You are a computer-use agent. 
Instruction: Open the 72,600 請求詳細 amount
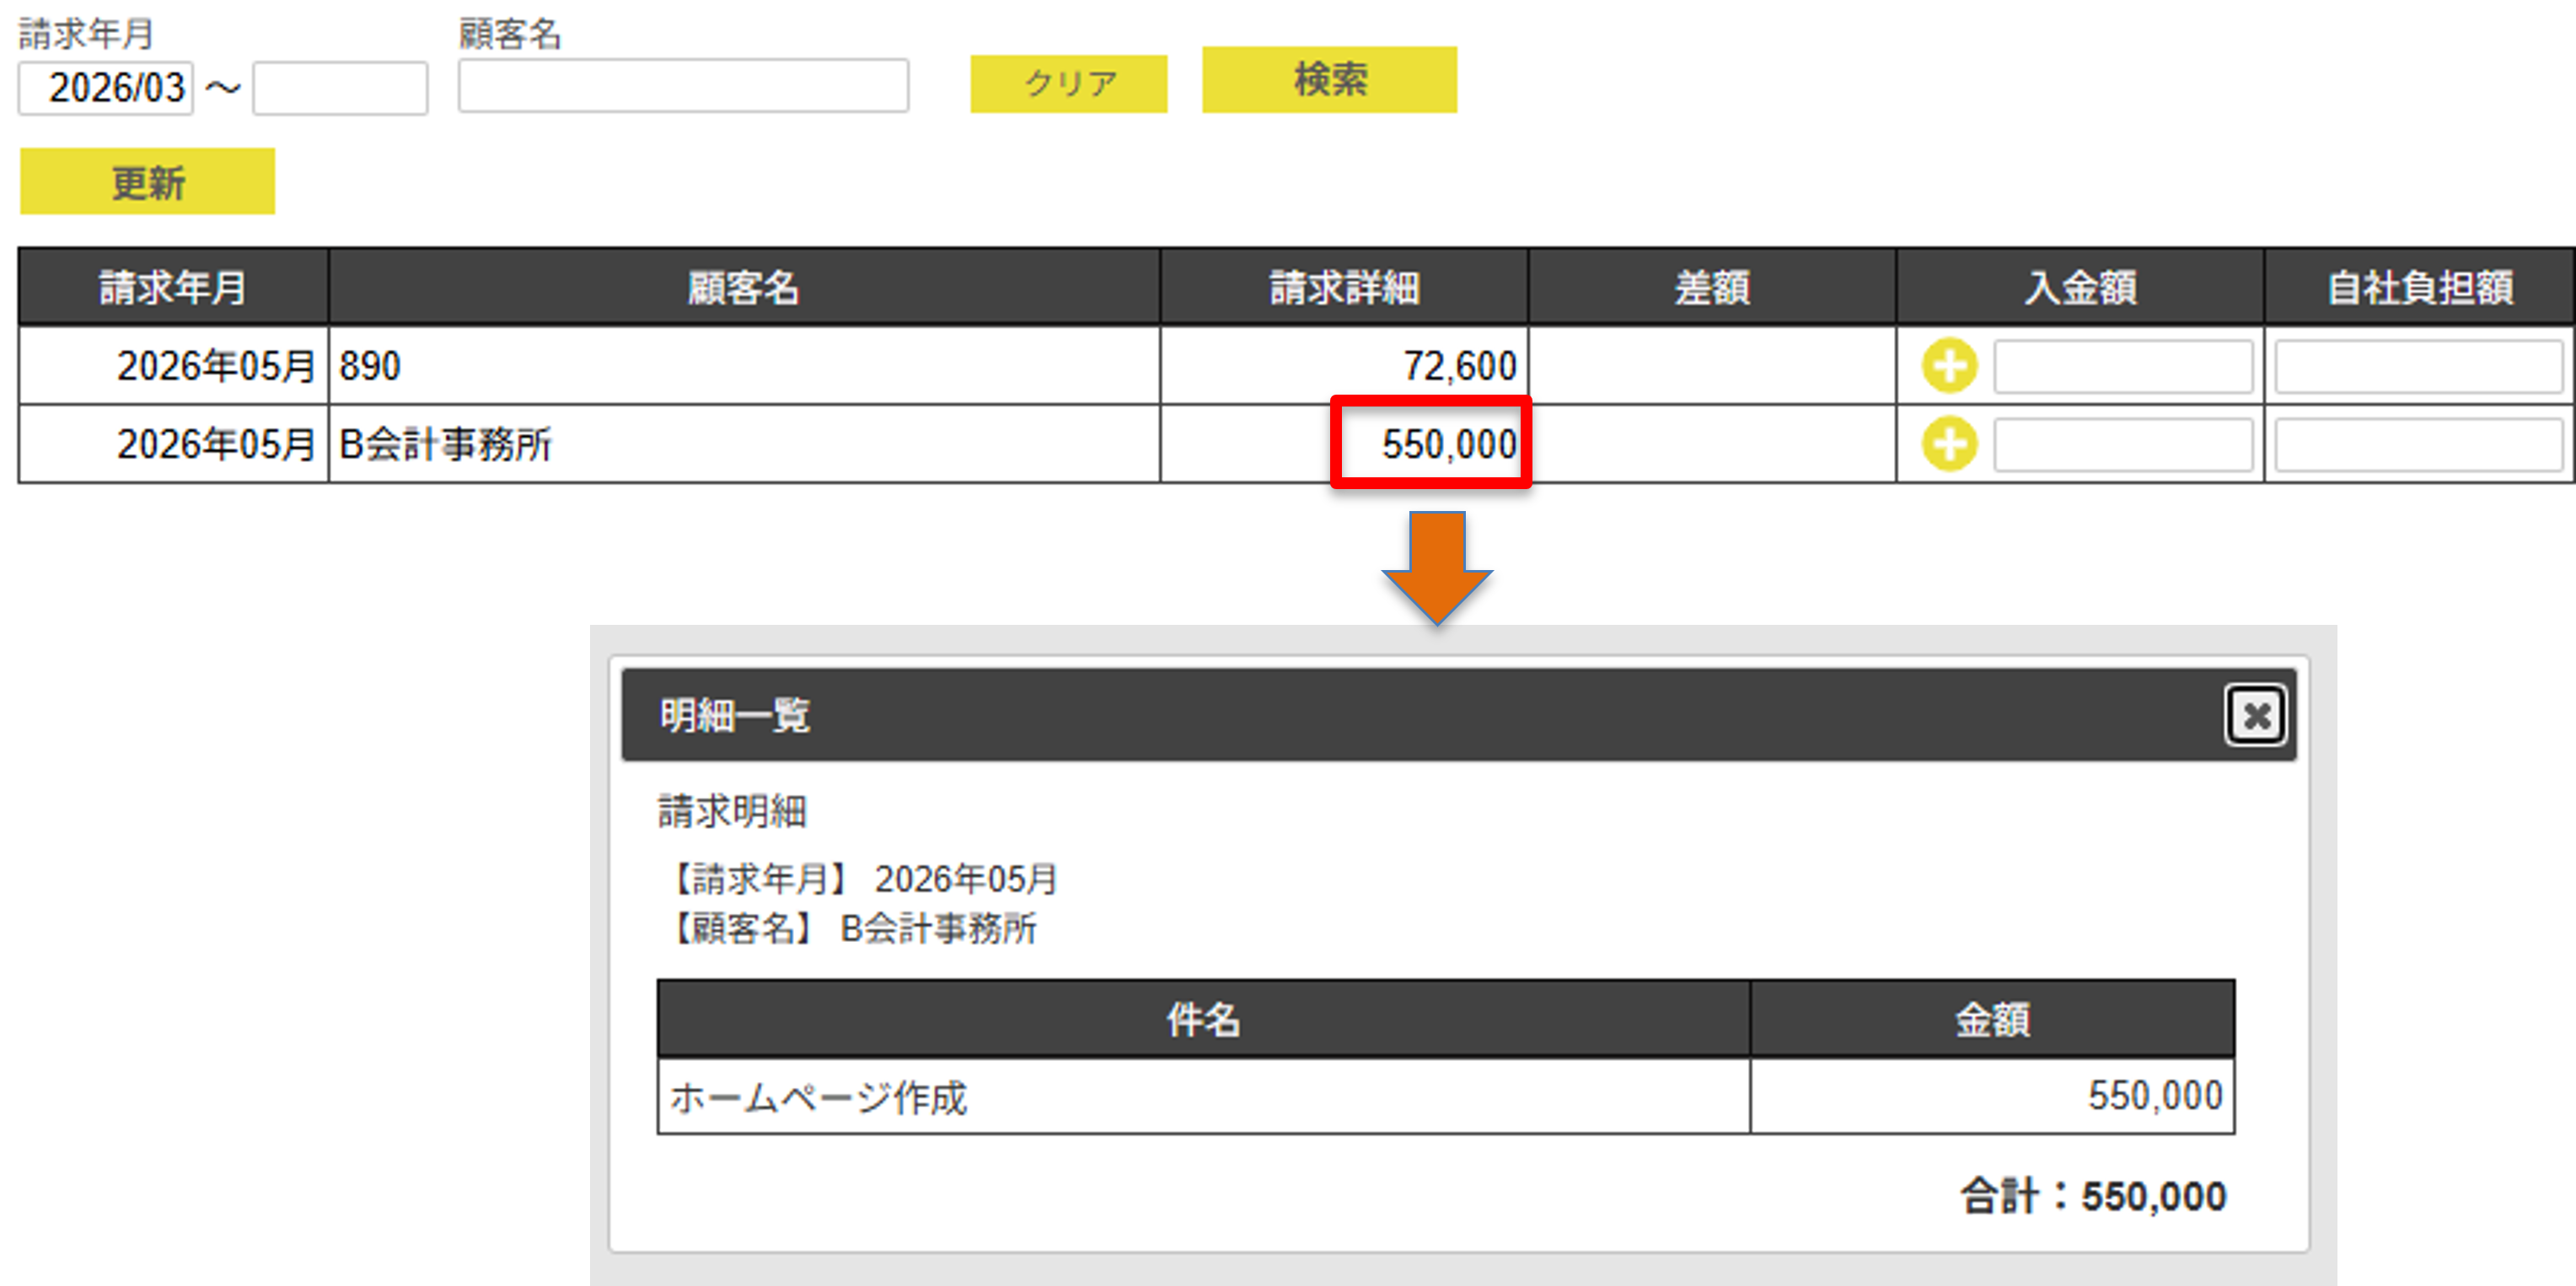pos(1459,365)
